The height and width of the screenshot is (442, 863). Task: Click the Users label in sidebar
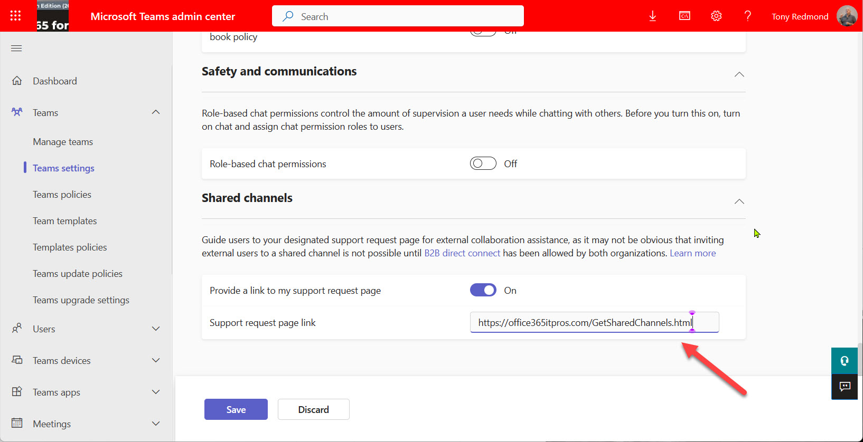click(x=44, y=329)
